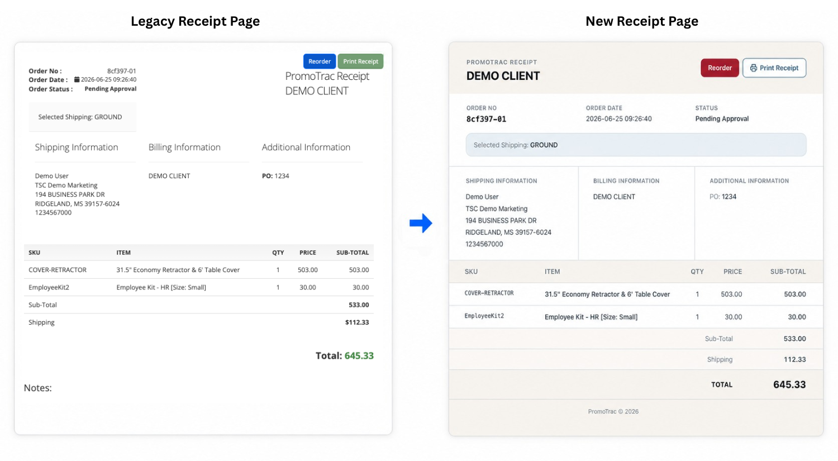This screenshot has width=838, height=461.
Task: Click the outlined Print Receipt button on new page
Action: click(x=774, y=68)
